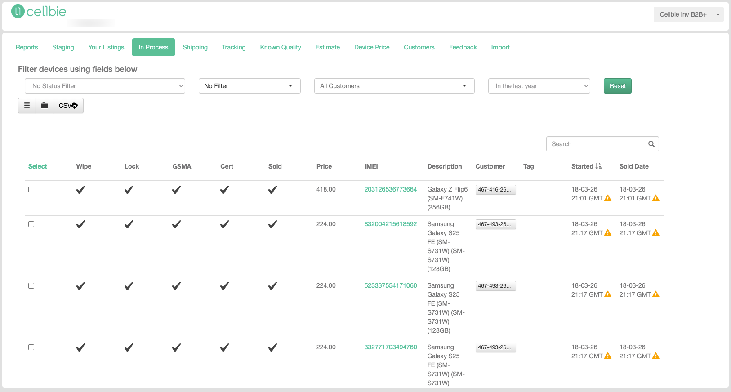Click GSMA checkmark for IMEI 203126536773664
Image resolution: width=731 pixels, height=392 pixels.
pyautogui.click(x=177, y=190)
